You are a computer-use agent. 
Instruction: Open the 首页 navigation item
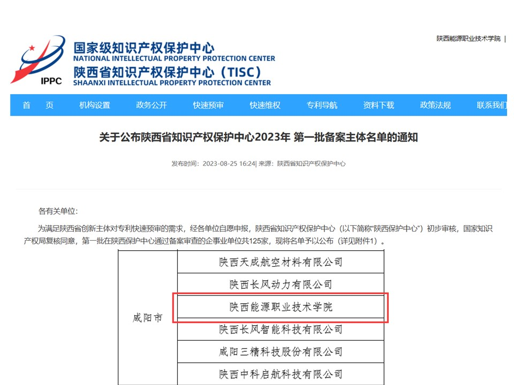click(x=38, y=105)
